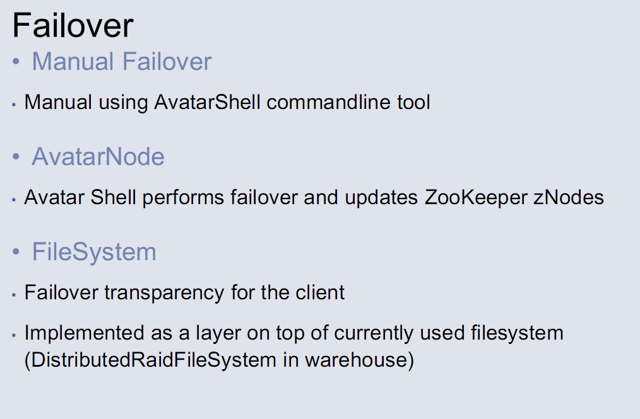
Task: Click the "AvatarNode" heading text
Action: (98, 156)
